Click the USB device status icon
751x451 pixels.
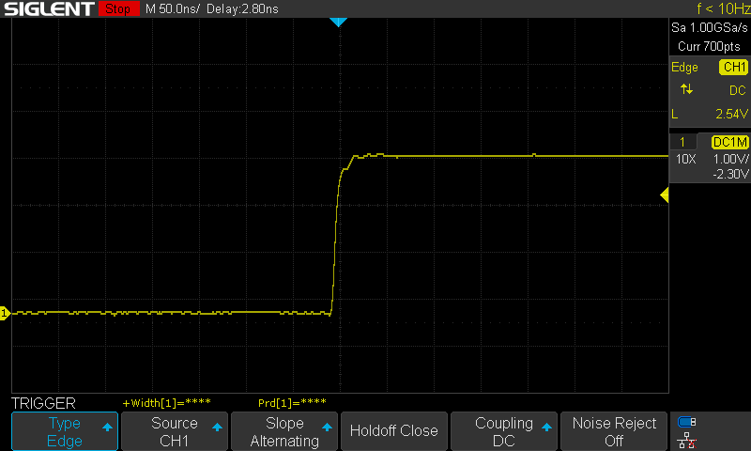coord(687,422)
